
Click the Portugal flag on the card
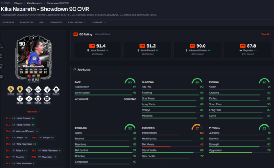coord(29,76)
